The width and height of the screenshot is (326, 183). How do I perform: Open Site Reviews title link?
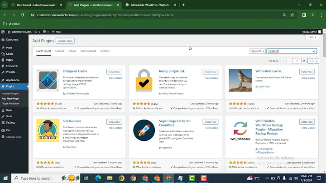tap(72, 121)
